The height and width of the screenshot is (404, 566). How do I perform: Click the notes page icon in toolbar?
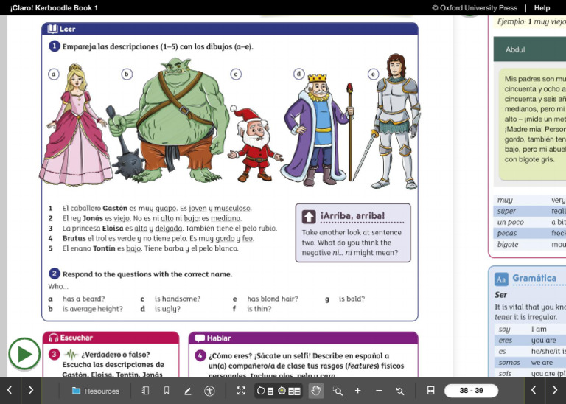pyautogui.click(x=146, y=391)
